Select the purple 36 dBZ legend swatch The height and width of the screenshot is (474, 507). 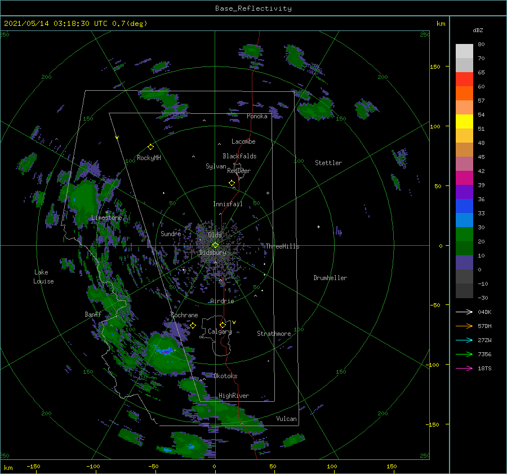pos(464,192)
